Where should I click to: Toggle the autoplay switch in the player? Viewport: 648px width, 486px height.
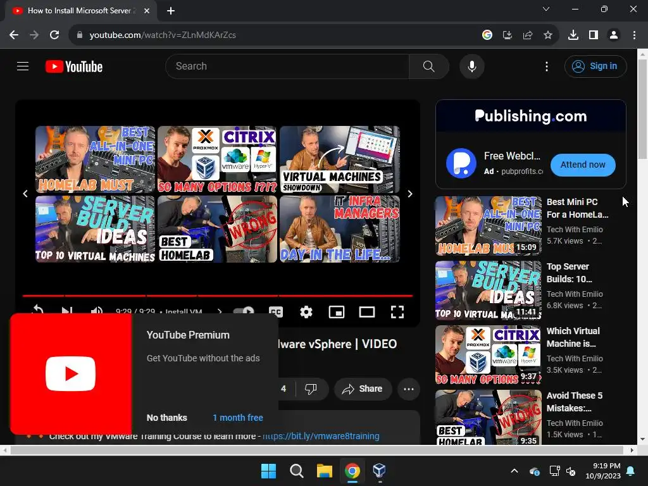[244, 311]
